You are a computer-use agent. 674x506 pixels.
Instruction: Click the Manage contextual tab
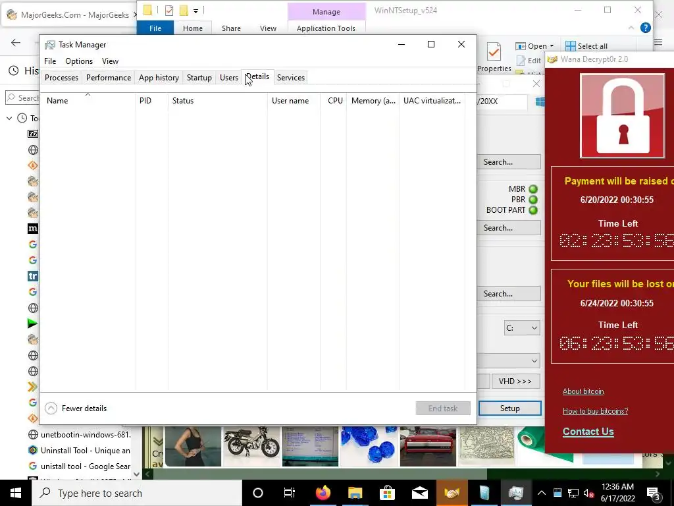click(x=326, y=12)
